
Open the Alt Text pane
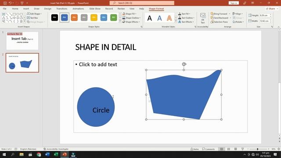tap(203, 18)
